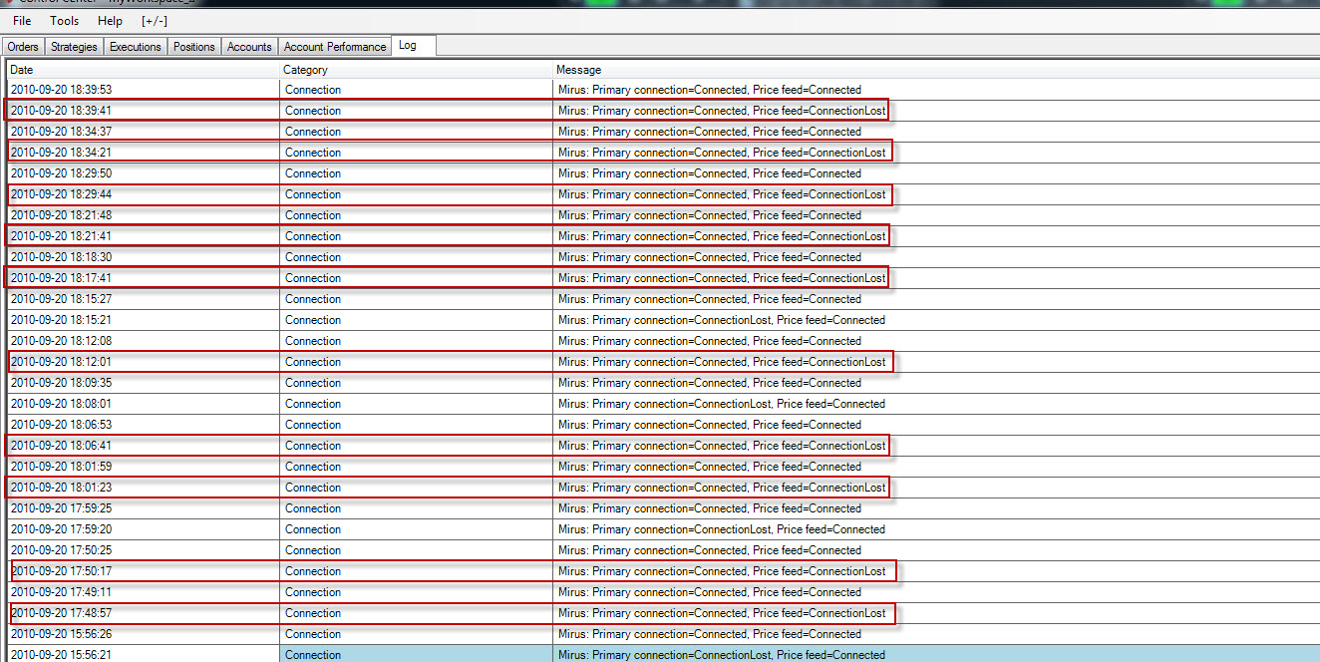This screenshot has width=1320, height=662.
Task: Select log row dated 2010-09-20 17:48:57
Action: pos(663,613)
